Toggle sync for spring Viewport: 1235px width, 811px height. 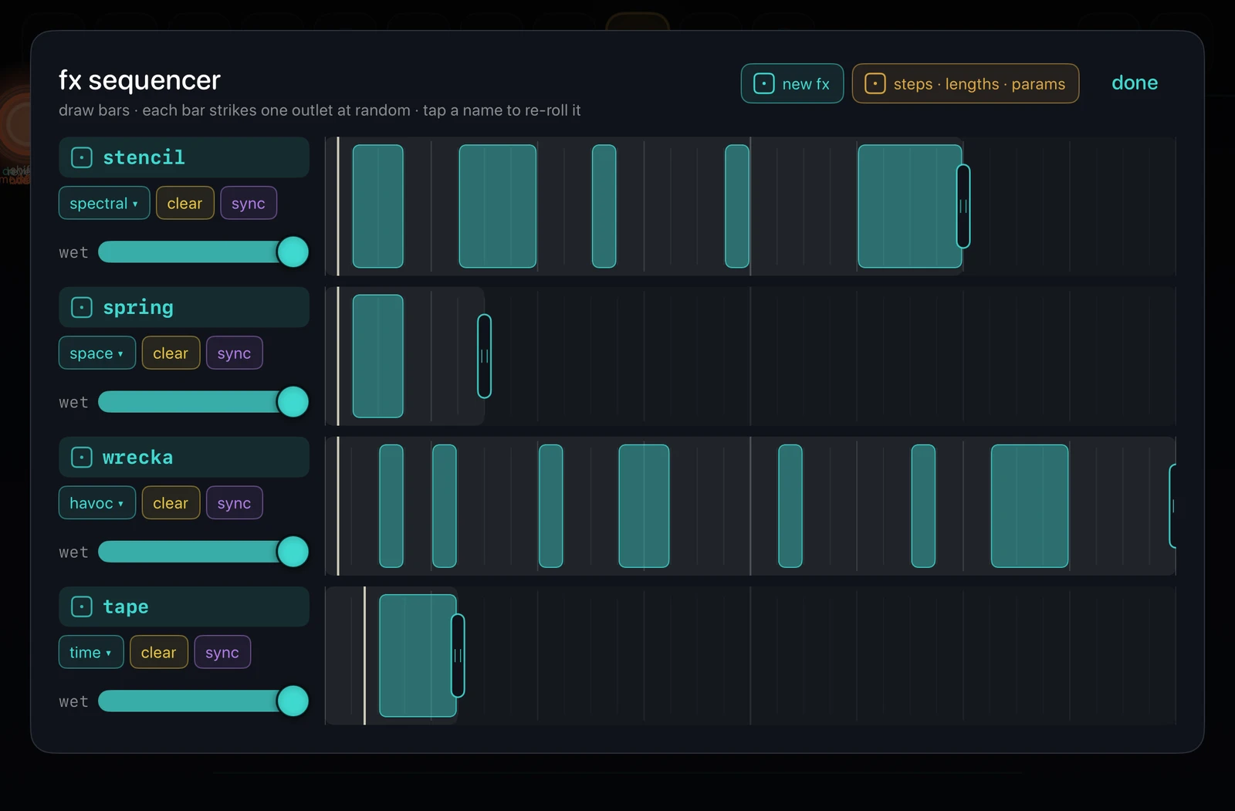tap(235, 353)
